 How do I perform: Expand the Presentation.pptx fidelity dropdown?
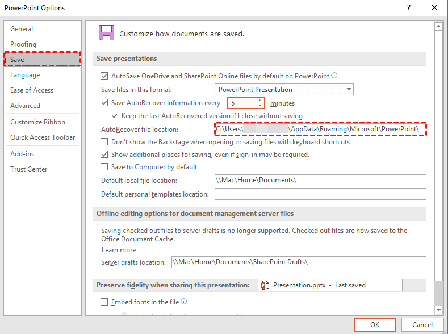329,285
